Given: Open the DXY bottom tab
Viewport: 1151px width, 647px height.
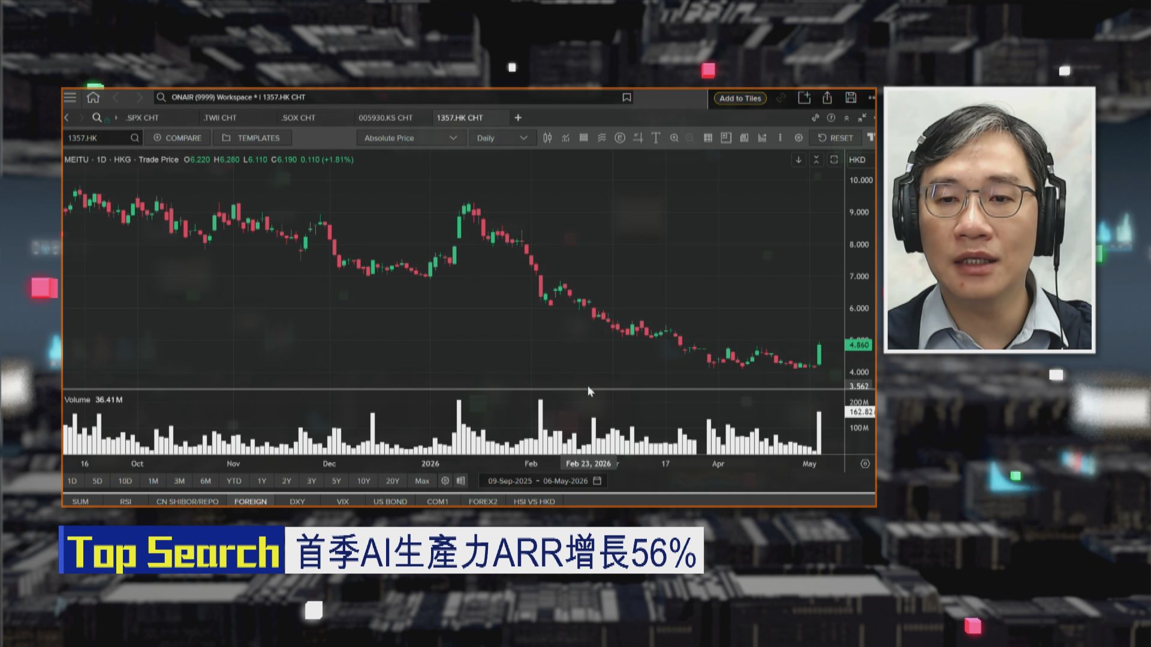Looking at the screenshot, I should point(297,501).
